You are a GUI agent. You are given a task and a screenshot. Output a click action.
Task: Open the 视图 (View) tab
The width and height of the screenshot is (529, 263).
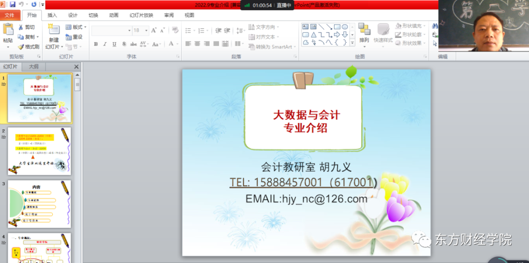point(190,15)
